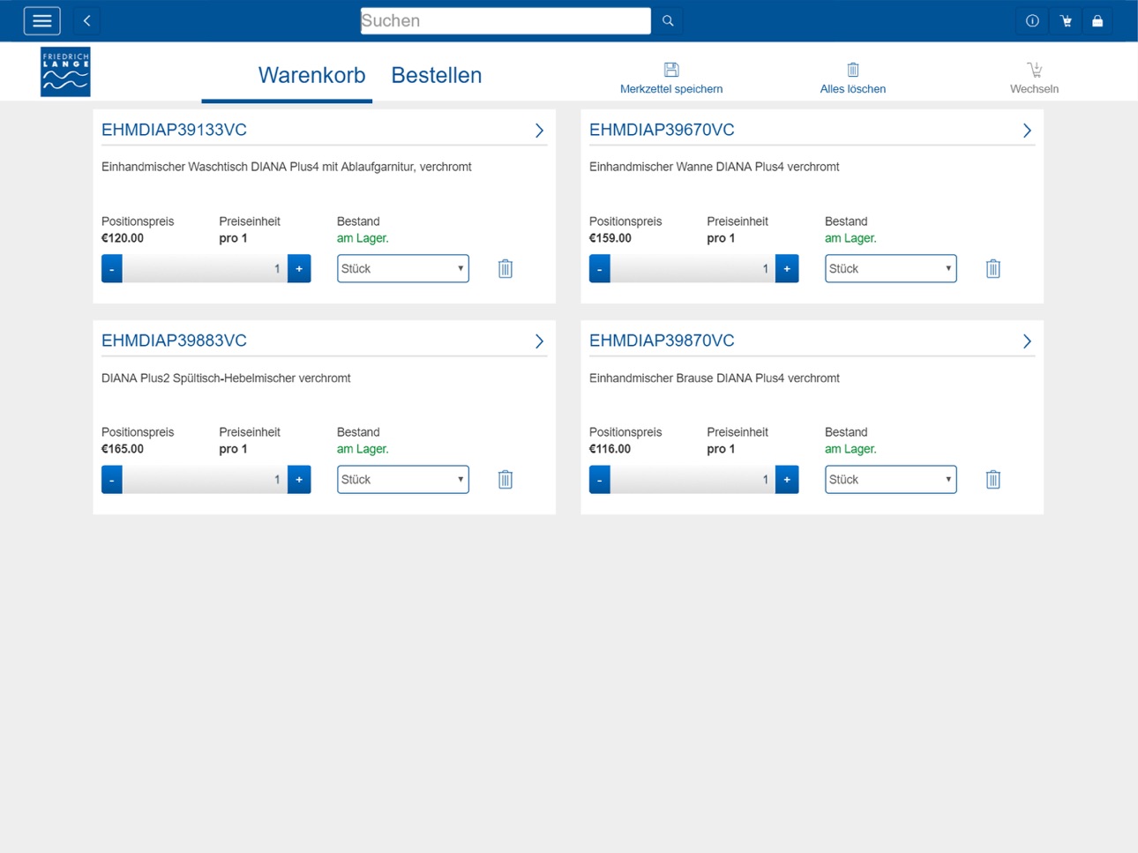Open details chevron for EHMDIAP39133VC
The height and width of the screenshot is (853, 1138).
539,131
